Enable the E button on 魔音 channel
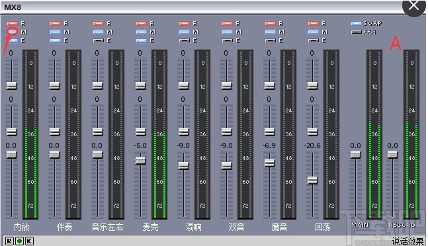The height and width of the screenshot is (246, 428). 271,40
